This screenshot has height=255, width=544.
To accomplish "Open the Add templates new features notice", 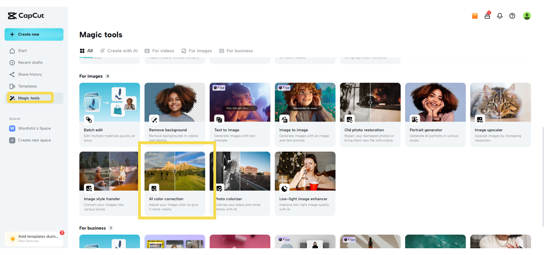I will tap(34, 238).
